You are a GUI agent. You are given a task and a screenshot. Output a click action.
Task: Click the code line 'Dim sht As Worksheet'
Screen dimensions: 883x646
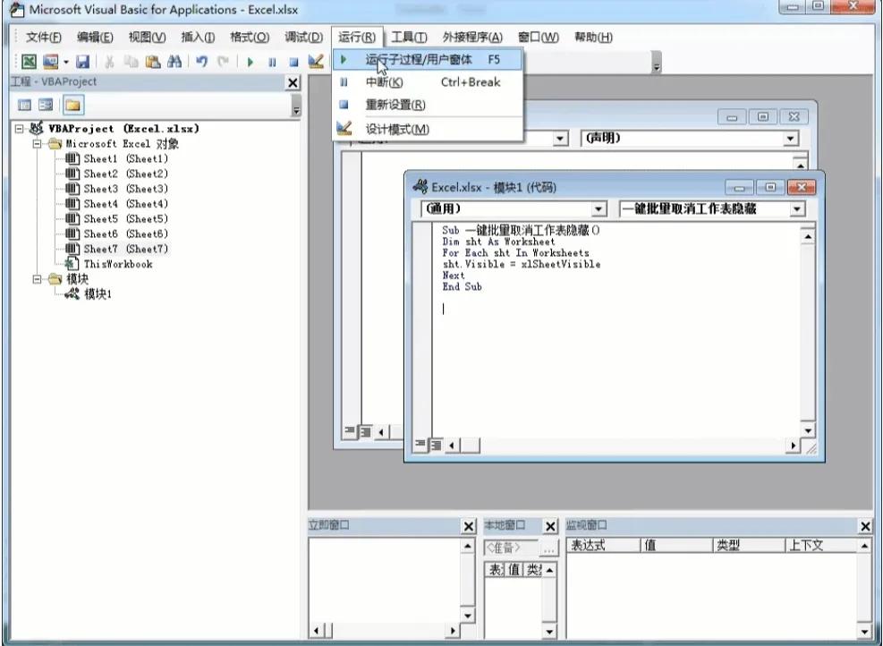(x=498, y=242)
